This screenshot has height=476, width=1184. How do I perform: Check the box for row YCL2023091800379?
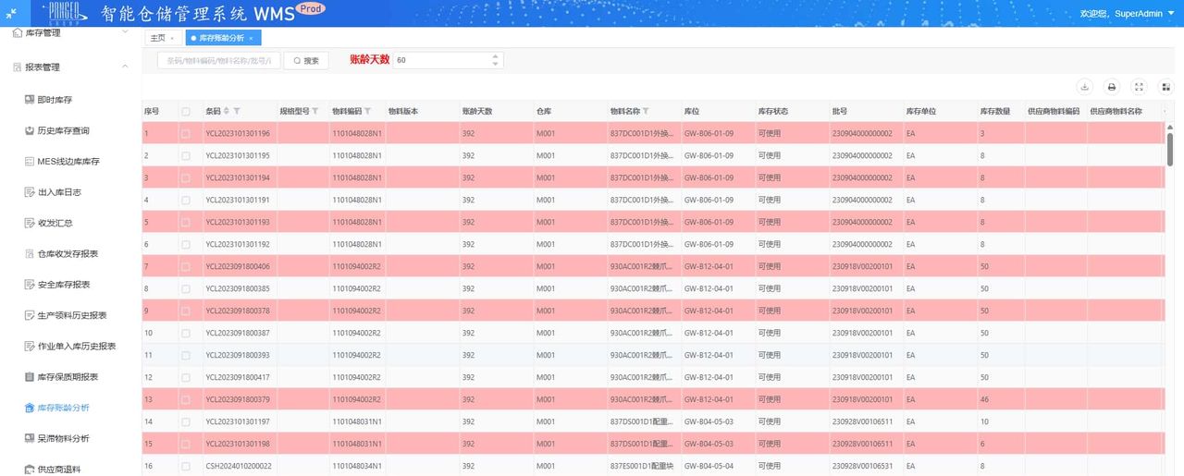click(186, 399)
